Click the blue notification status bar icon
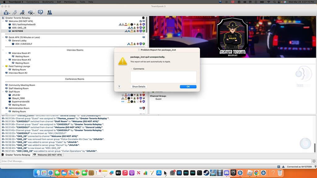 coord(279,167)
